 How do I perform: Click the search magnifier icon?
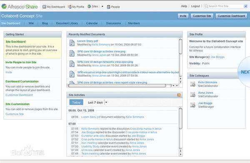(x=206, y=6)
